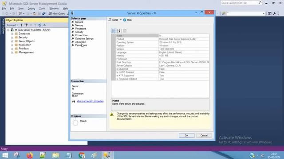Click the Quick Launch search field
The height and width of the screenshot is (159, 284).
point(239,3)
